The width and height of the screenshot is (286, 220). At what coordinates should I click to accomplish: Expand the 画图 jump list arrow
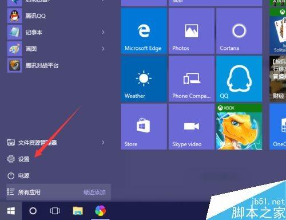tap(103, 49)
